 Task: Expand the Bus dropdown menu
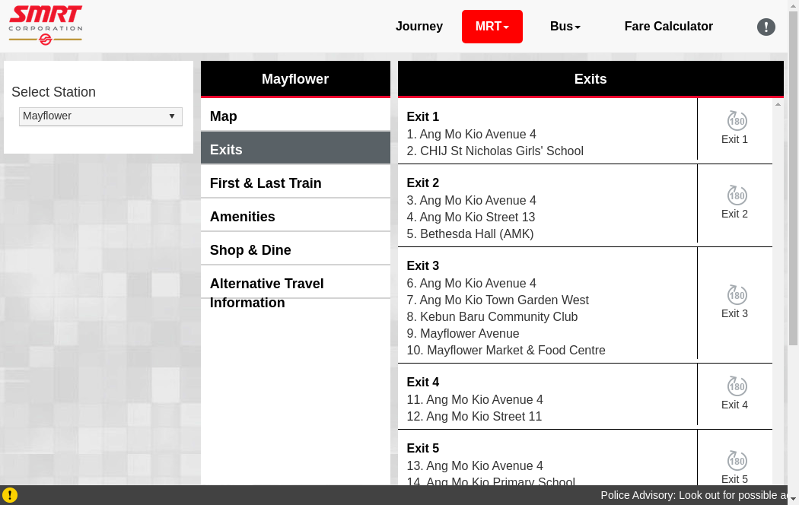click(565, 27)
